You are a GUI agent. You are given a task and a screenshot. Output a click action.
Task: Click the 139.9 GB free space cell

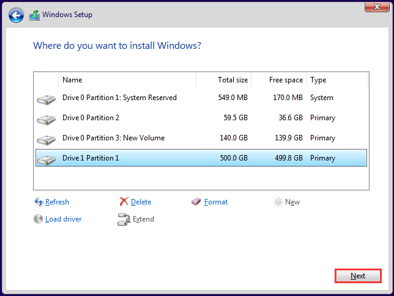(x=289, y=137)
